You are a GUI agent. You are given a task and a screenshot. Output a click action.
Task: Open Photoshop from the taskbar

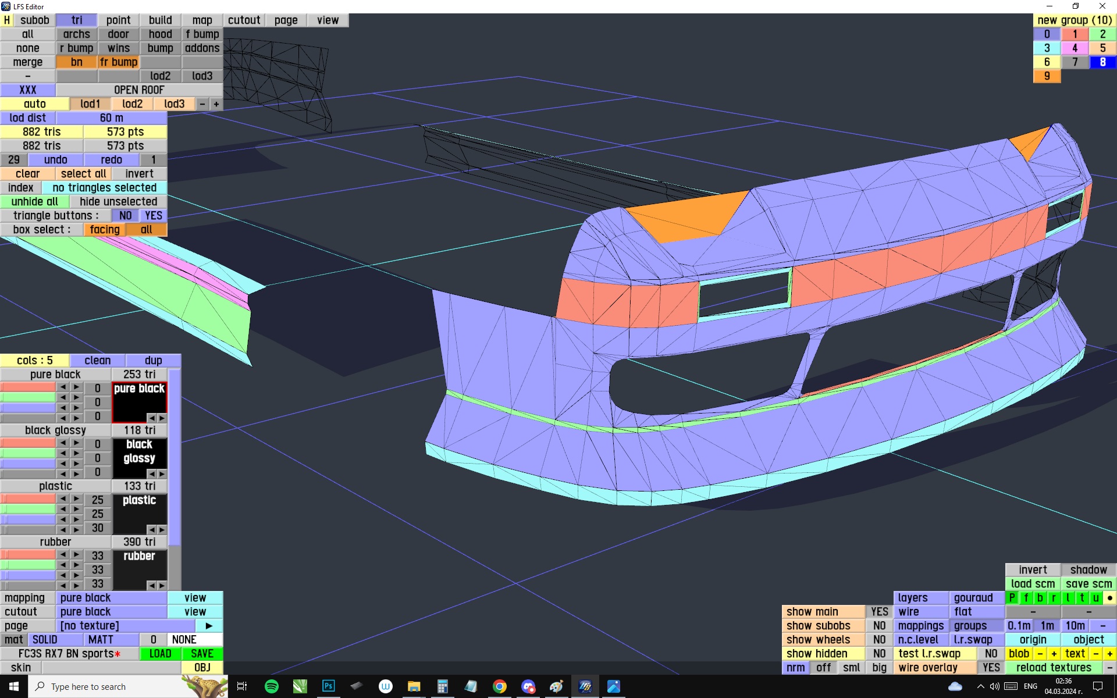pos(328,686)
